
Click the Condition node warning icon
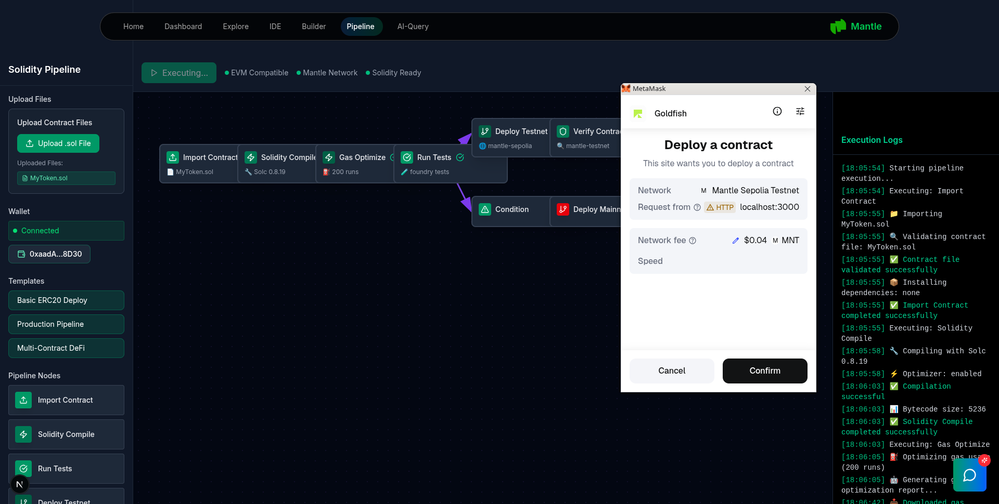pos(485,209)
